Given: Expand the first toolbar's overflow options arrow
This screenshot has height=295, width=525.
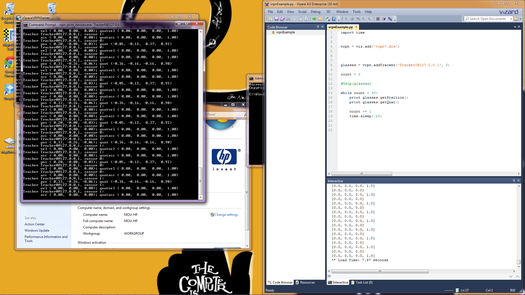Looking at the screenshot, I should (x=339, y=20).
